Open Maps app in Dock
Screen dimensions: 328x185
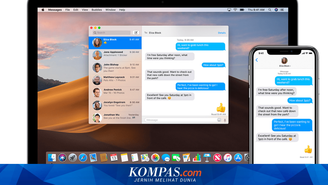pos(145,158)
